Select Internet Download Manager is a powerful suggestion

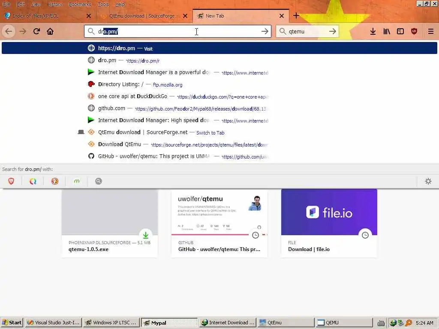pos(219,72)
